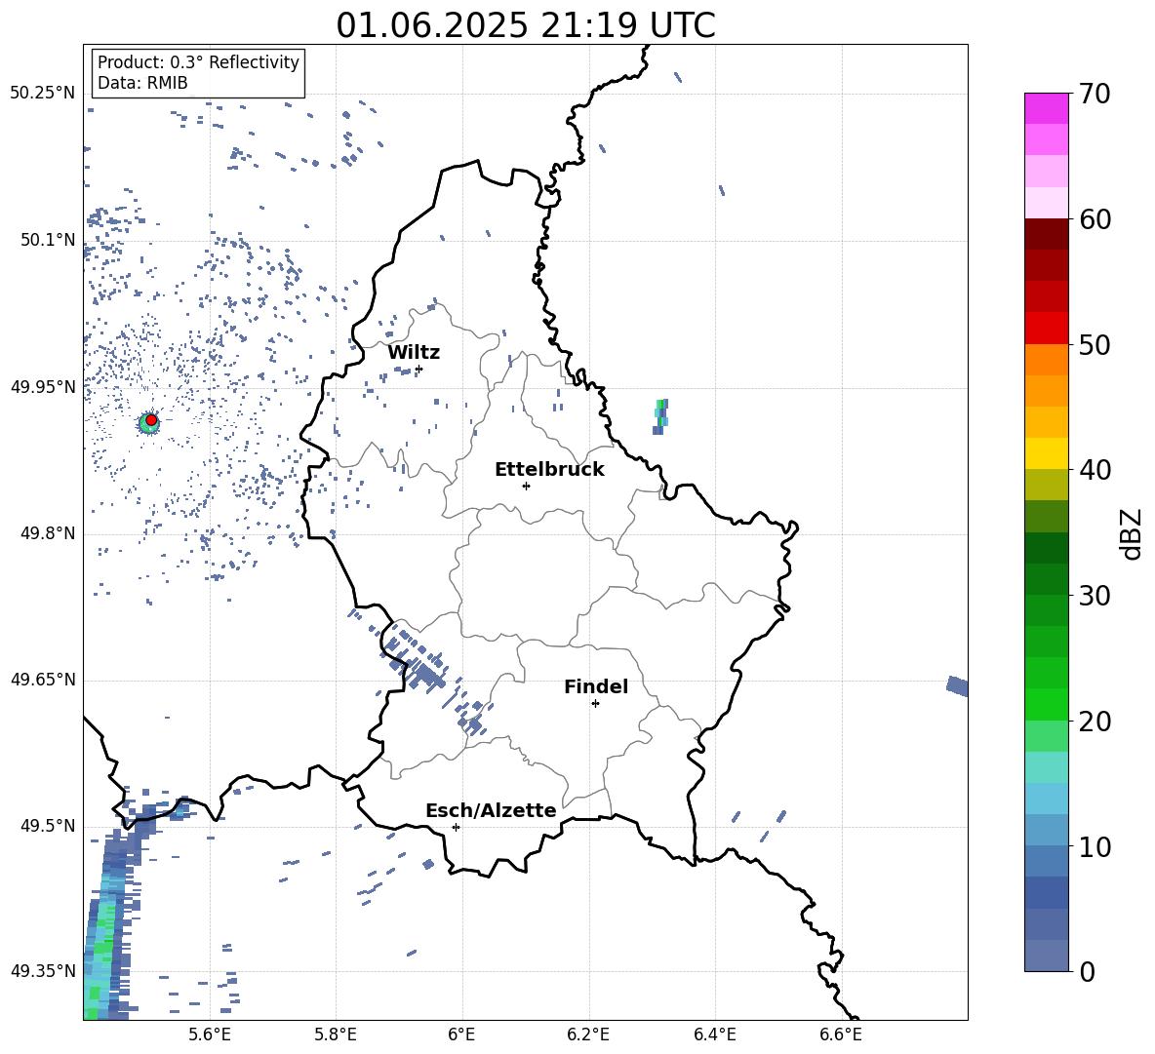Click the Ettelbruck city label
The height and width of the screenshot is (1054, 1155).
coord(549,470)
